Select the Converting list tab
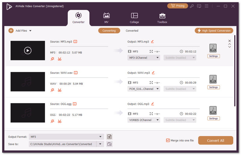Image resolution: width=241 pixels, height=155 pixels. click(x=109, y=31)
